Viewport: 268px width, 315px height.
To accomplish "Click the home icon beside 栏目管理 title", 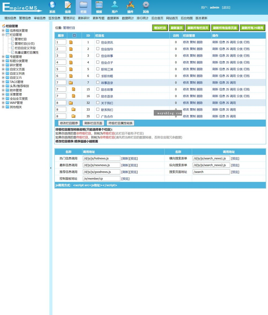I will pos(4,26).
